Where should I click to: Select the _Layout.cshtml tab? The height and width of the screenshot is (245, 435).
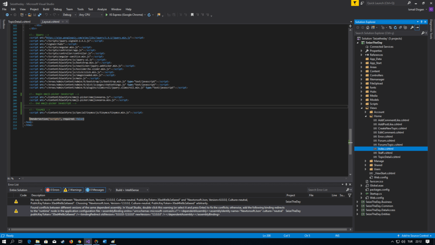[51, 22]
